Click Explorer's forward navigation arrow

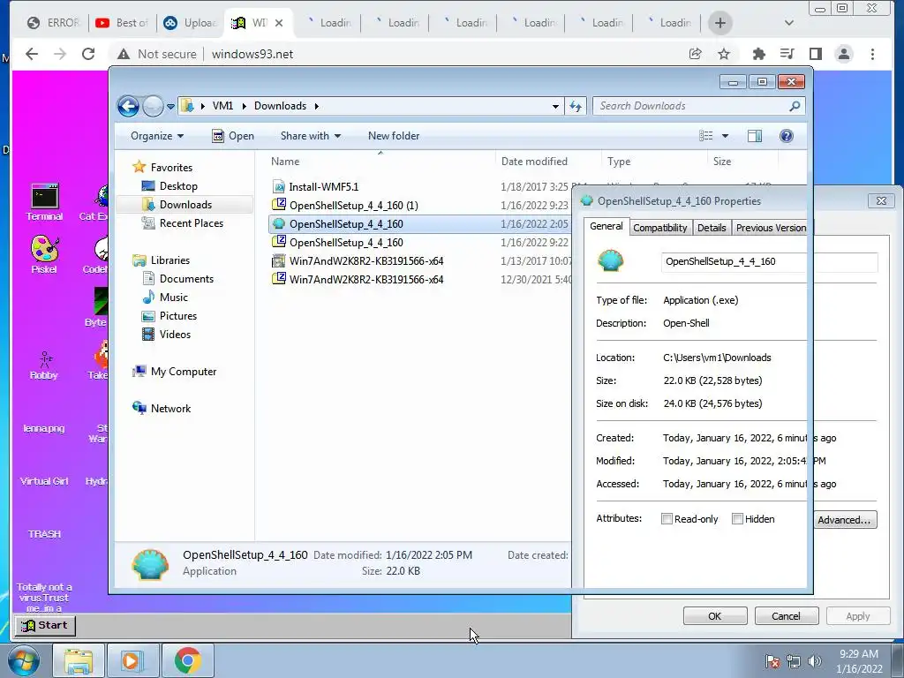tap(153, 106)
